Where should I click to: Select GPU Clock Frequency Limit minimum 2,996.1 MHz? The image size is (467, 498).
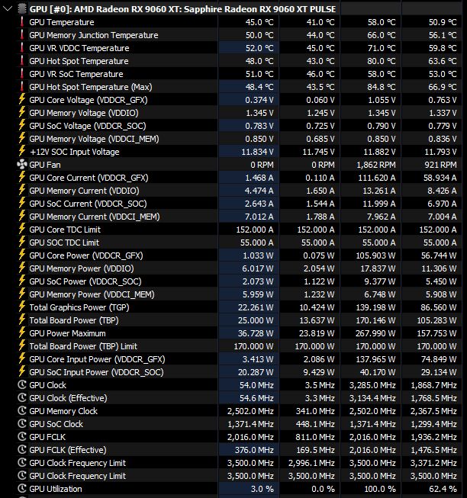pyautogui.click(x=311, y=463)
